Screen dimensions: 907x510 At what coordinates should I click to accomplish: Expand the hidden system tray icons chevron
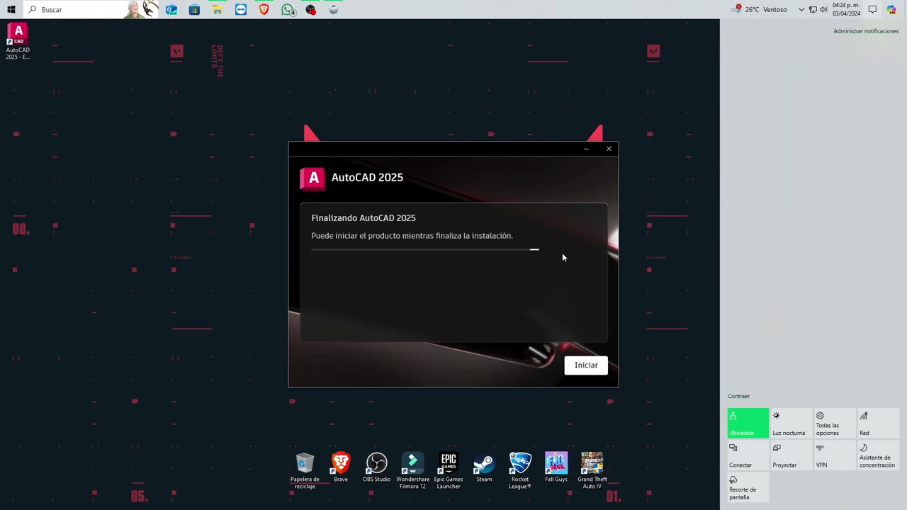801,9
